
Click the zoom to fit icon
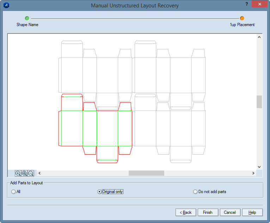24,173
